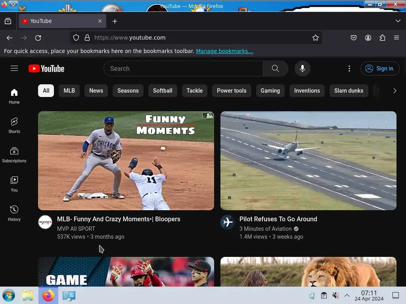Select the Power tools filter chip
This screenshot has height=304, width=406.
(x=232, y=91)
